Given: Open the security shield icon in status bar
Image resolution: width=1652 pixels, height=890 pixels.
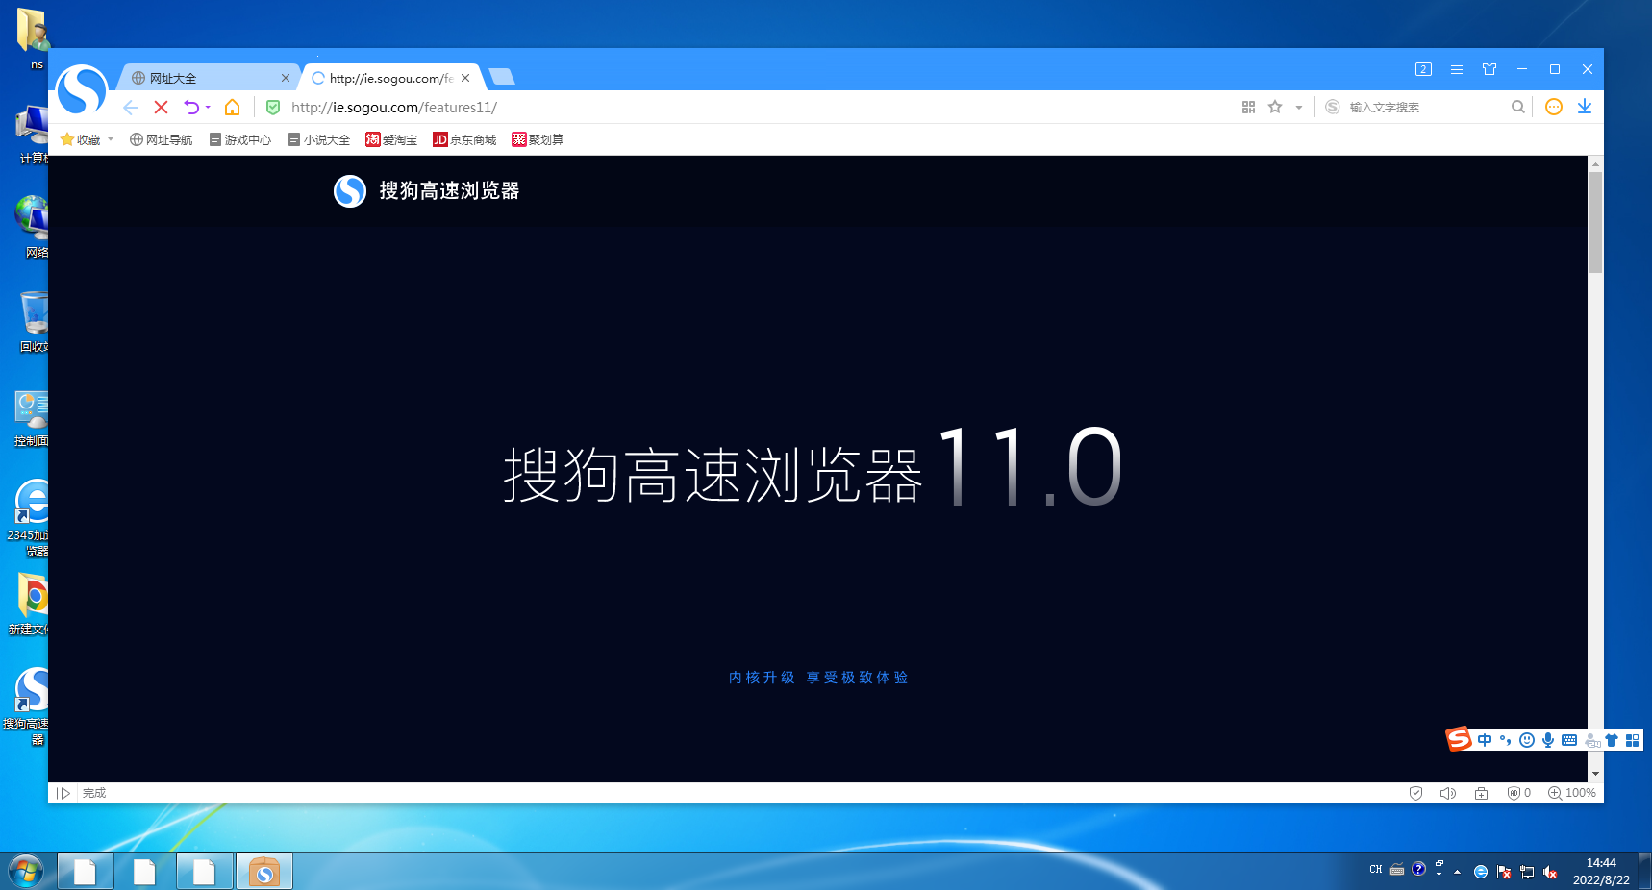Looking at the screenshot, I should 1415,793.
